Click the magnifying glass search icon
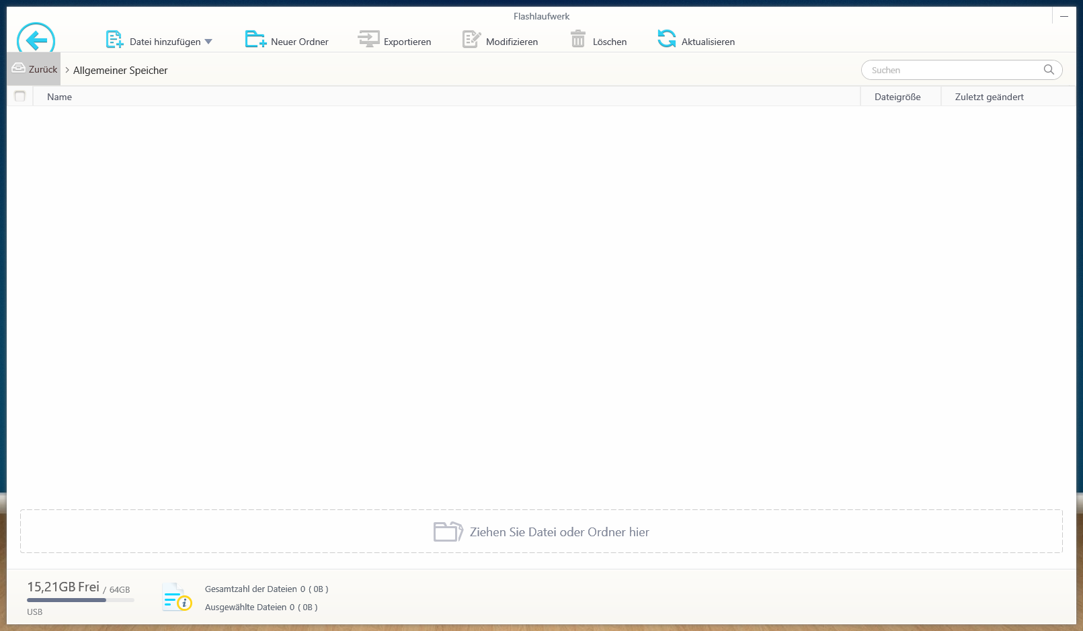The image size is (1083, 631). coord(1048,70)
